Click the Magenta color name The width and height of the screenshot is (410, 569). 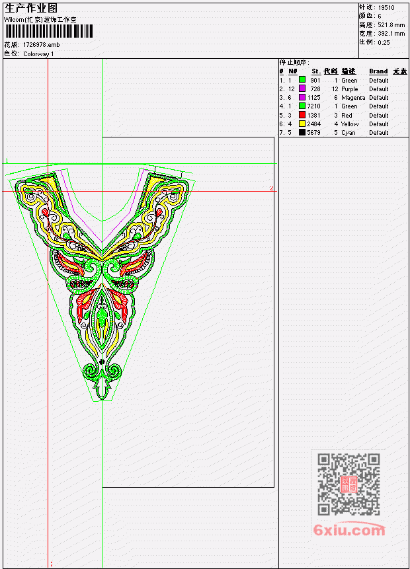click(353, 98)
